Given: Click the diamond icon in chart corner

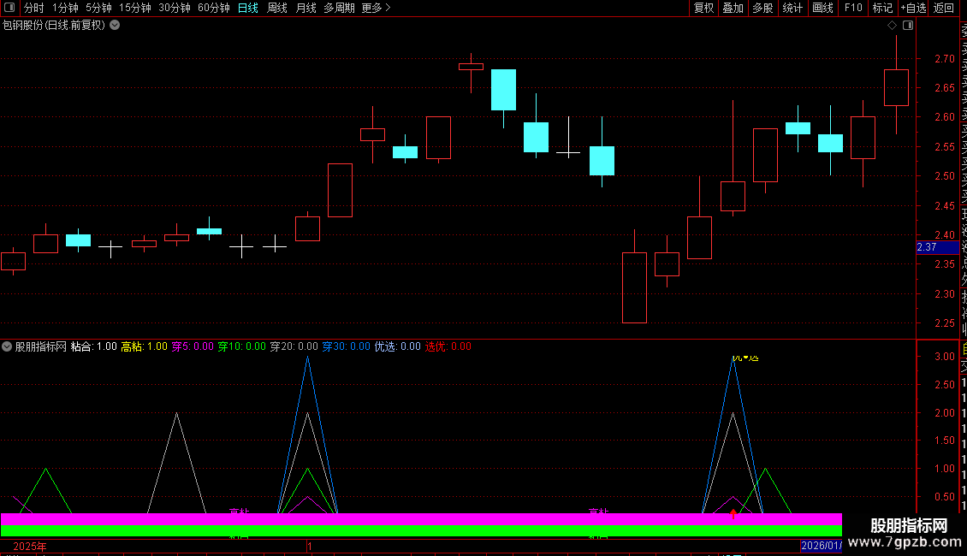Looking at the screenshot, I should [x=892, y=26].
